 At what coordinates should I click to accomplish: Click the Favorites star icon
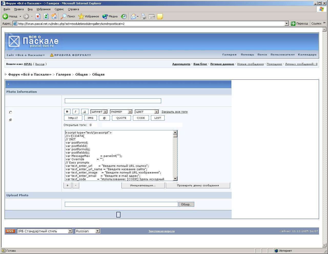[81, 16]
